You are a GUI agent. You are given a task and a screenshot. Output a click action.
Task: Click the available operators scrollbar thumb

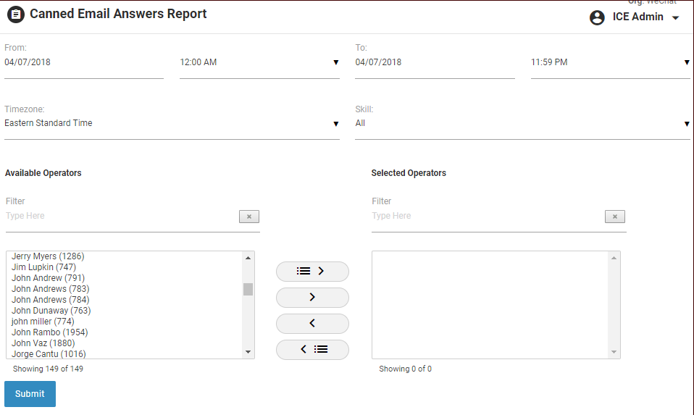tap(248, 289)
